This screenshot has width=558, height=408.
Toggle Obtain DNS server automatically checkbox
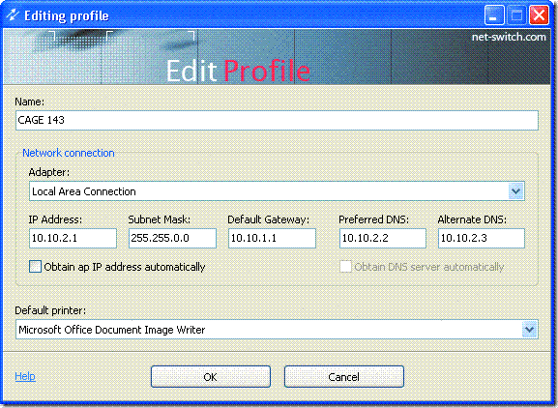tap(345, 267)
